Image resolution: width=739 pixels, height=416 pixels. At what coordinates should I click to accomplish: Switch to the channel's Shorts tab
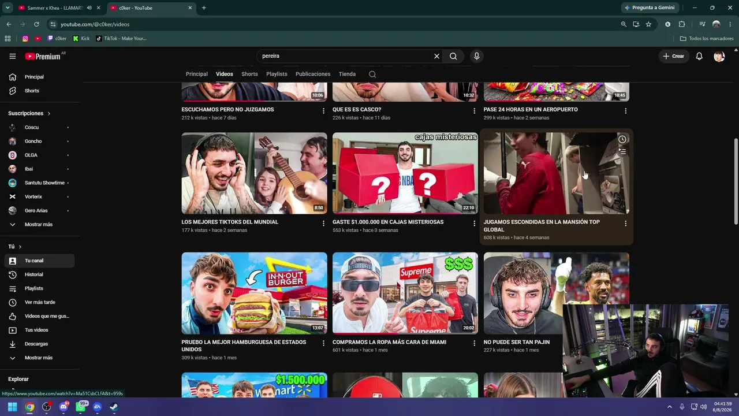pyautogui.click(x=249, y=74)
